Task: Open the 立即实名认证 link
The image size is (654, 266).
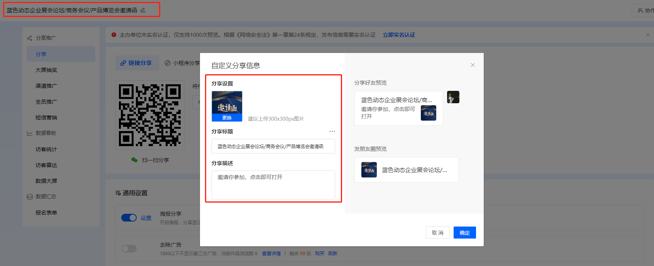Action: (399, 35)
